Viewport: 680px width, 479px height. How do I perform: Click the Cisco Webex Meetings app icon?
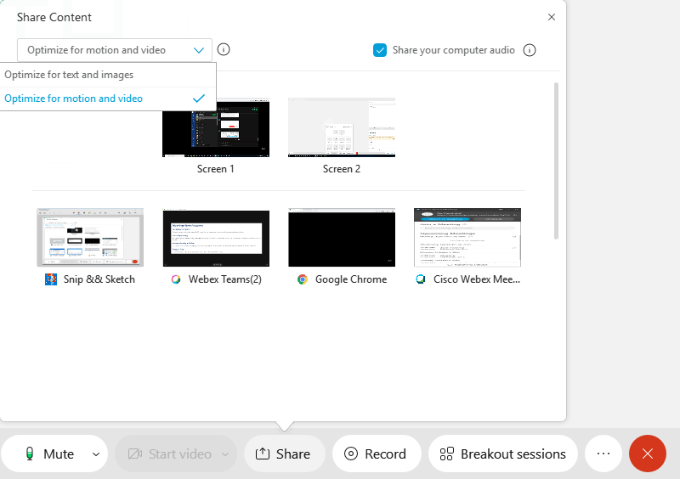pyautogui.click(x=421, y=279)
